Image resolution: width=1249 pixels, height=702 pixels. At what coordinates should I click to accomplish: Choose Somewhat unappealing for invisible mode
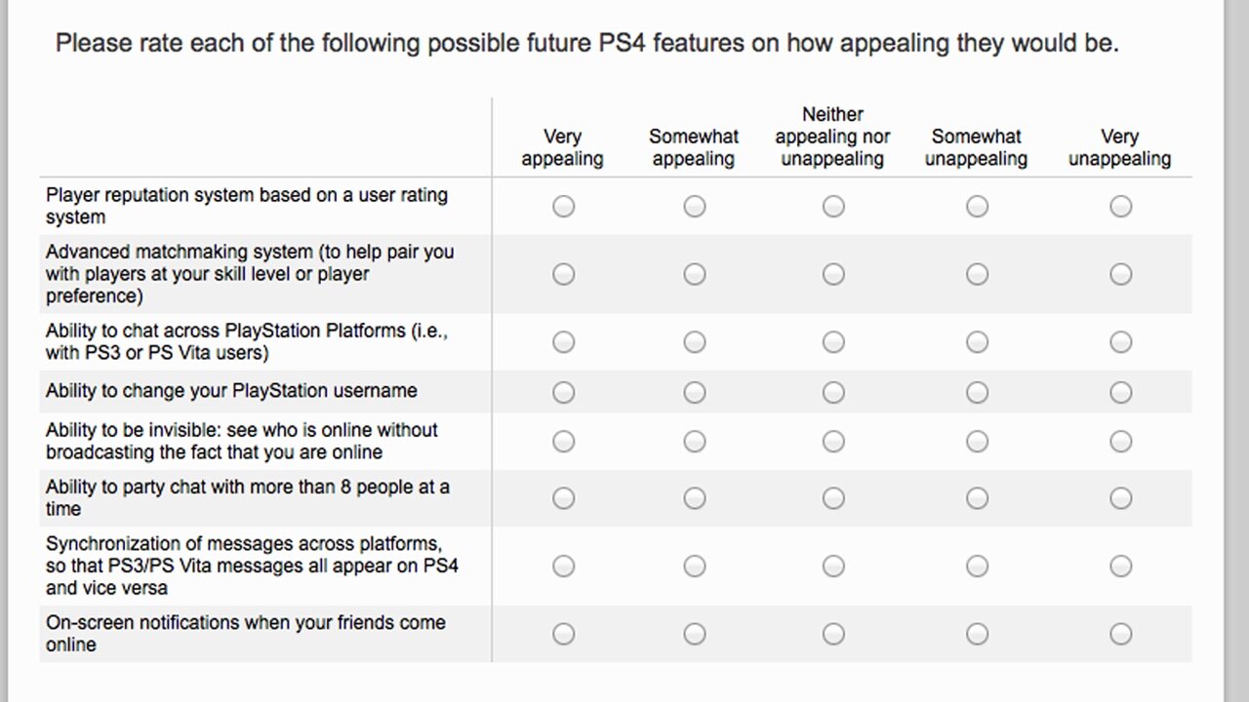[977, 442]
